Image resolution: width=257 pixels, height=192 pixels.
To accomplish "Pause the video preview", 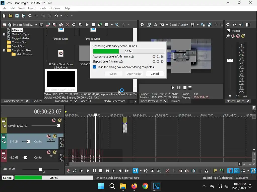I will pos(179,88).
